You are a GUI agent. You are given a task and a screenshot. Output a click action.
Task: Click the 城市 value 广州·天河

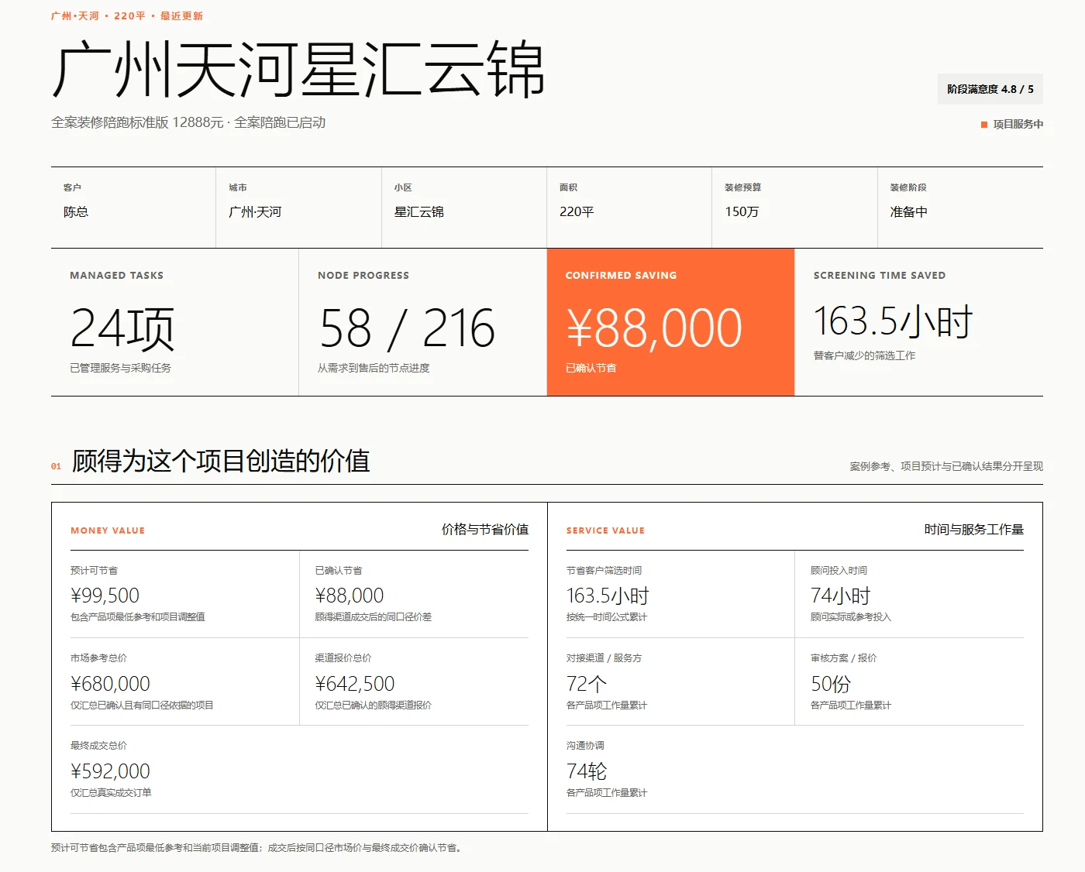click(255, 211)
